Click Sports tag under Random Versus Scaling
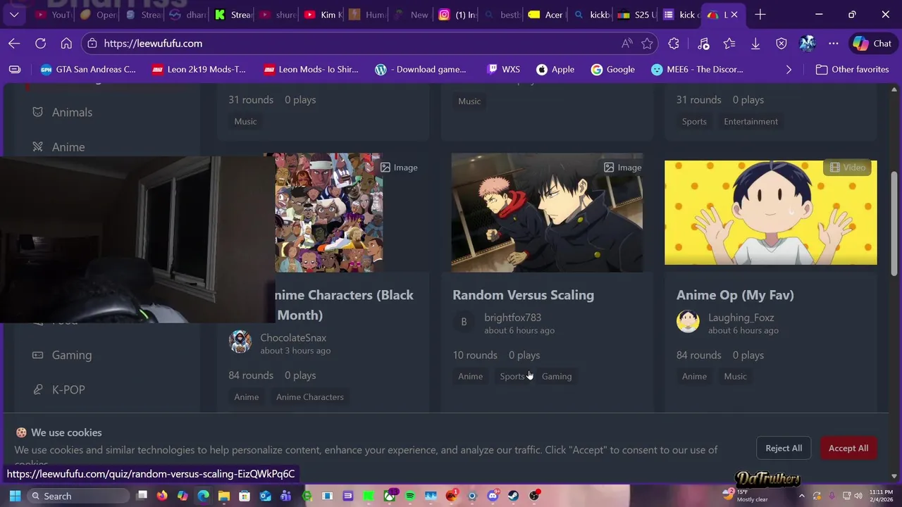 click(x=512, y=376)
